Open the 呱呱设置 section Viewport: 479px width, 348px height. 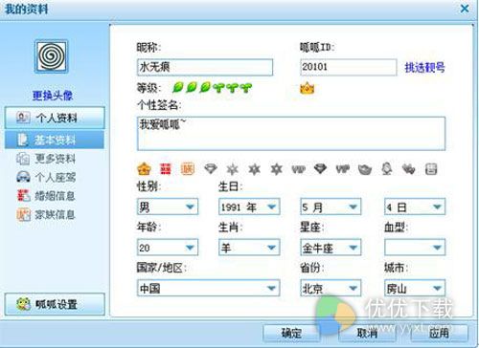click(x=55, y=304)
